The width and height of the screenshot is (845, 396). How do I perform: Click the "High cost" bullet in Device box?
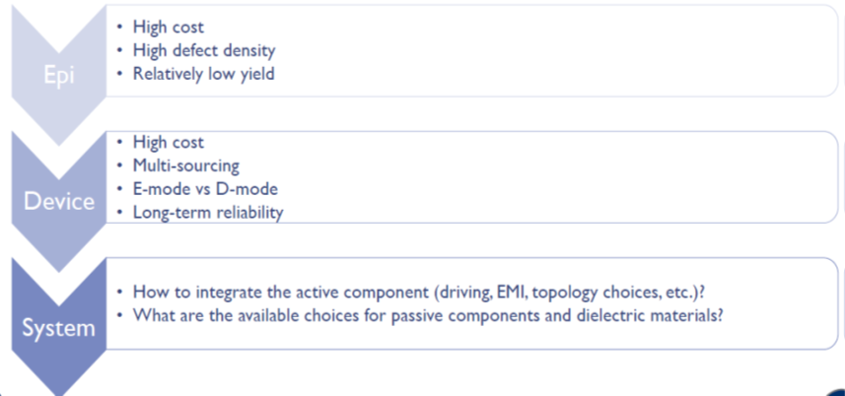tap(168, 143)
